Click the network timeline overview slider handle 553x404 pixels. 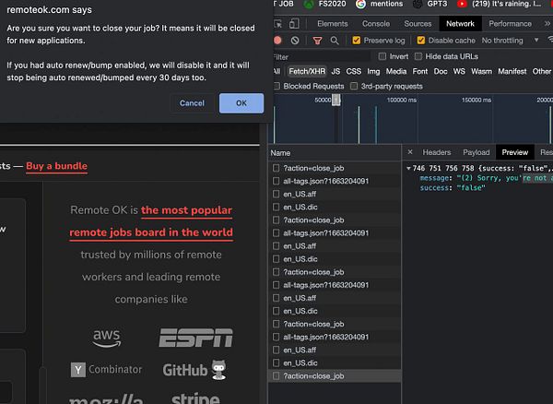(x=336, y=100)
